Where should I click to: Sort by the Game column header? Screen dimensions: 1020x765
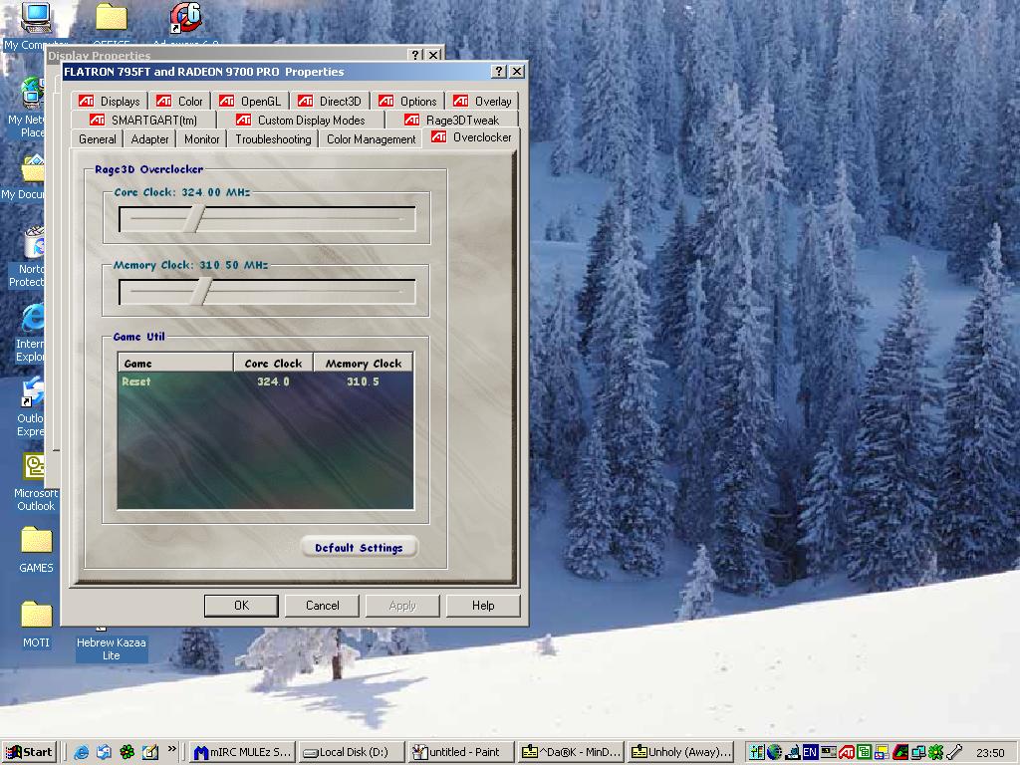click(175, 363)
